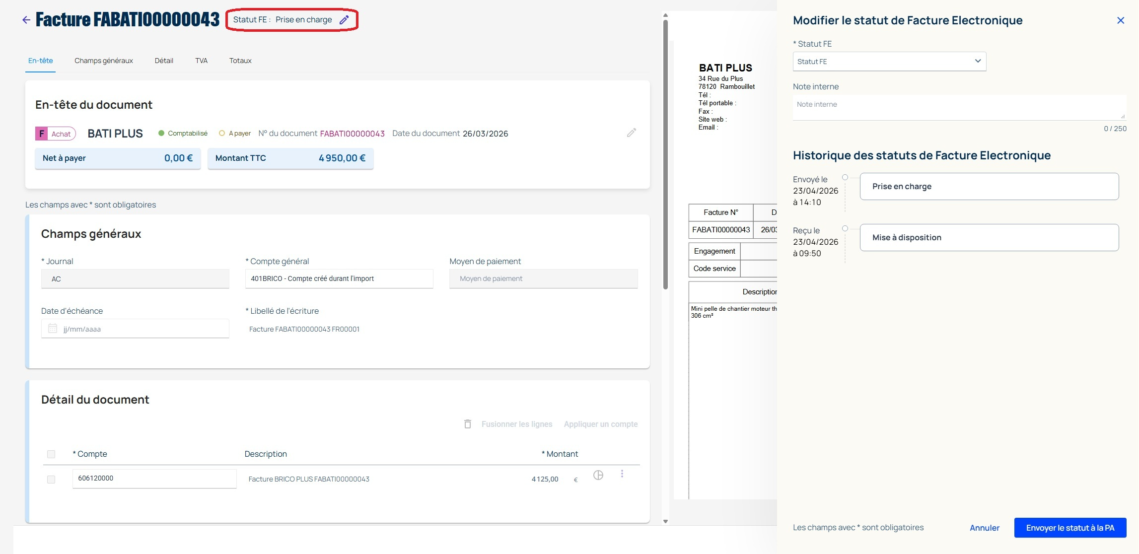1139x554 pixels.
Task: Click the document pane vertical scrollbar
Action: pyautogui.click(x=665, y=154)
